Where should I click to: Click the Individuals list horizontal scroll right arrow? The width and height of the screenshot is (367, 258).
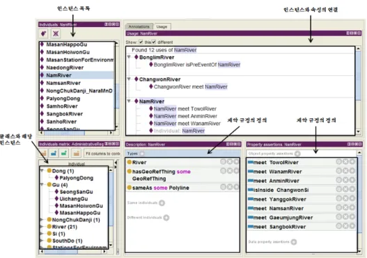pos(111,133)
